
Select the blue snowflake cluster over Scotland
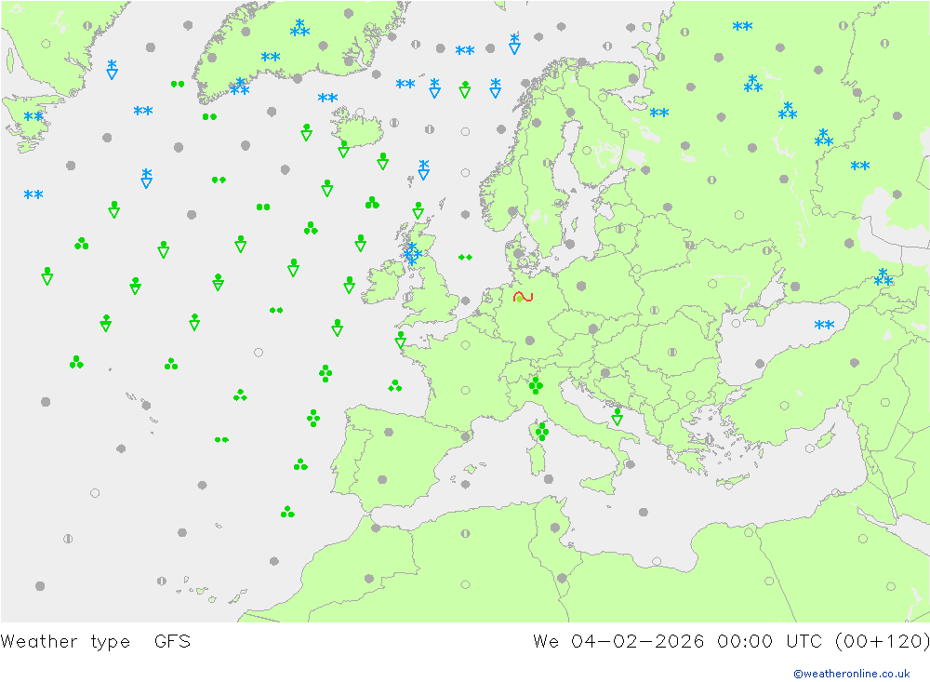412,254
